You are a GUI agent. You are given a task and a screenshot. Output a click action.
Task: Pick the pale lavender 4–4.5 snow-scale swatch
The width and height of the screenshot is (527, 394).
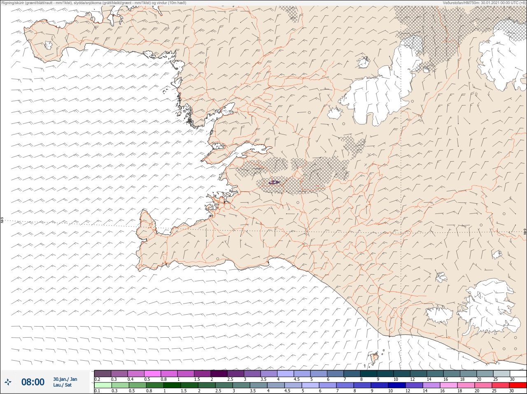pyautogui.click(x=285, y=373)
